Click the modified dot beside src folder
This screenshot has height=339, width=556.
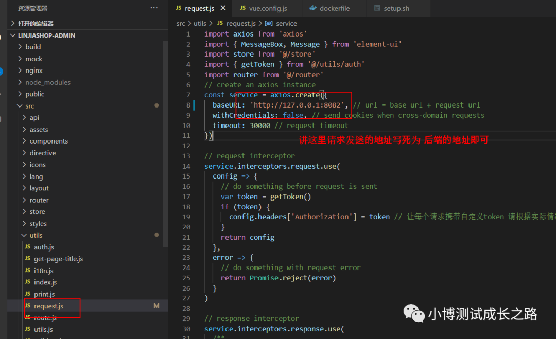pos(157,105)
